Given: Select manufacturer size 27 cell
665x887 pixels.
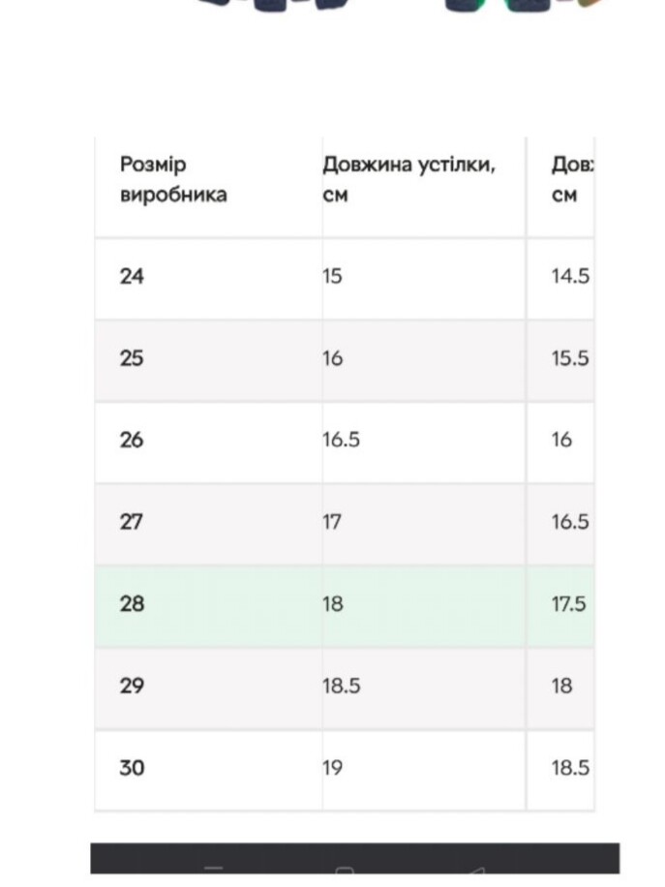Looking at the screenshot, I should pyautogui.click(x=132, y=522).
